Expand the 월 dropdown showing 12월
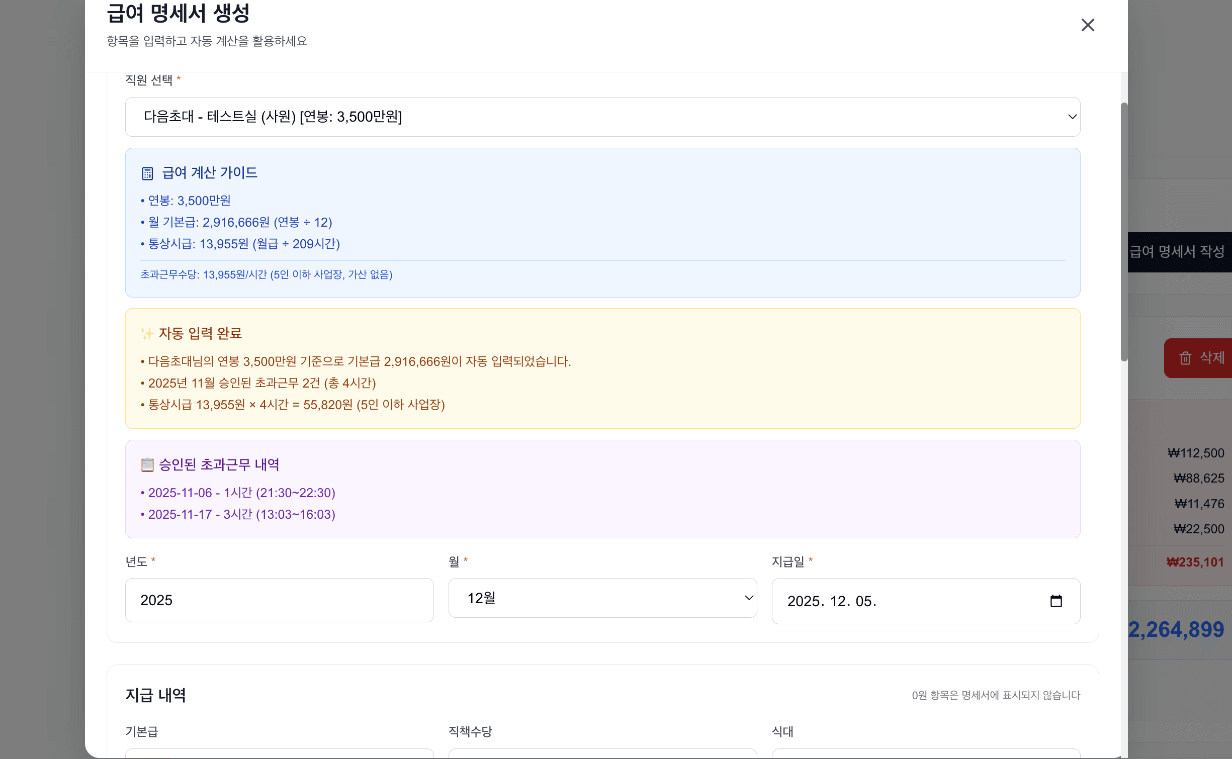This screenshot has width=1232, height=759. click(602, 598)
